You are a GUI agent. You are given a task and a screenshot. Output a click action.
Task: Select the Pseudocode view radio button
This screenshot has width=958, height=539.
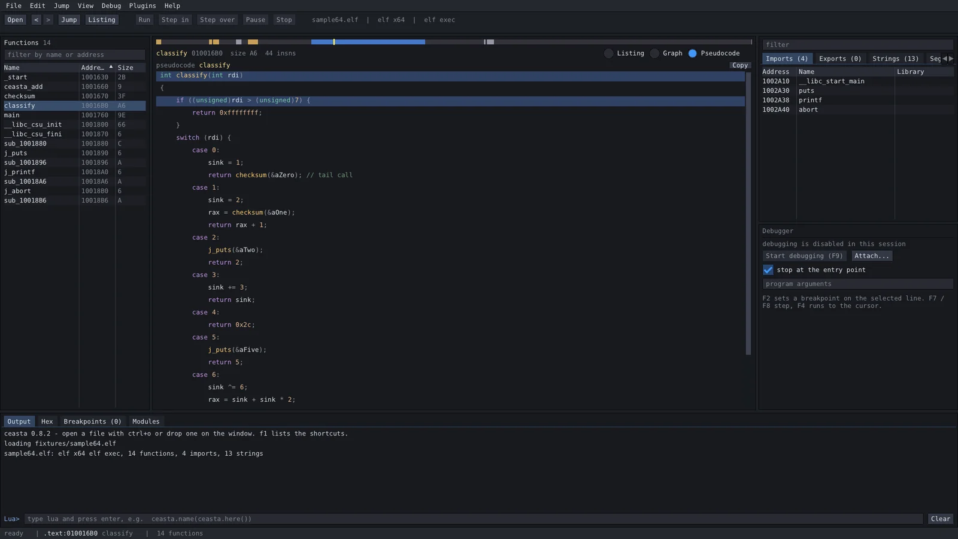692,53
